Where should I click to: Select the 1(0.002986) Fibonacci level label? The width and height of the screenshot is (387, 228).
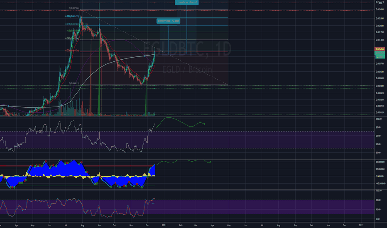pyautogui.click(x=74, y=8)
